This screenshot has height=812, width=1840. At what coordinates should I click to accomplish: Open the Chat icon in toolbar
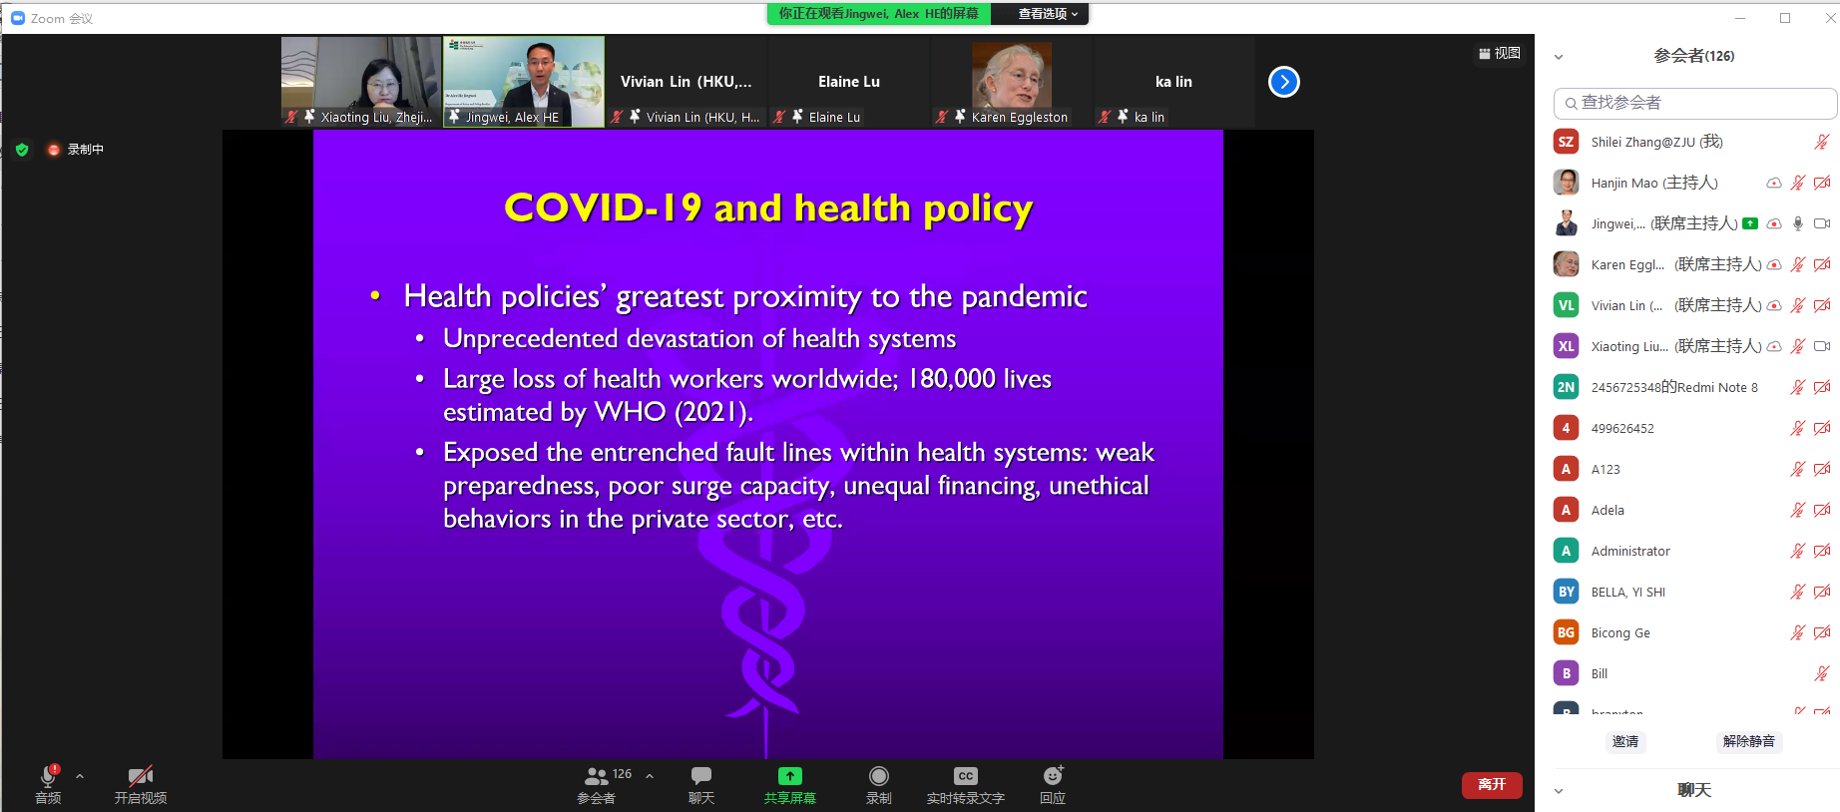[701, 775]
